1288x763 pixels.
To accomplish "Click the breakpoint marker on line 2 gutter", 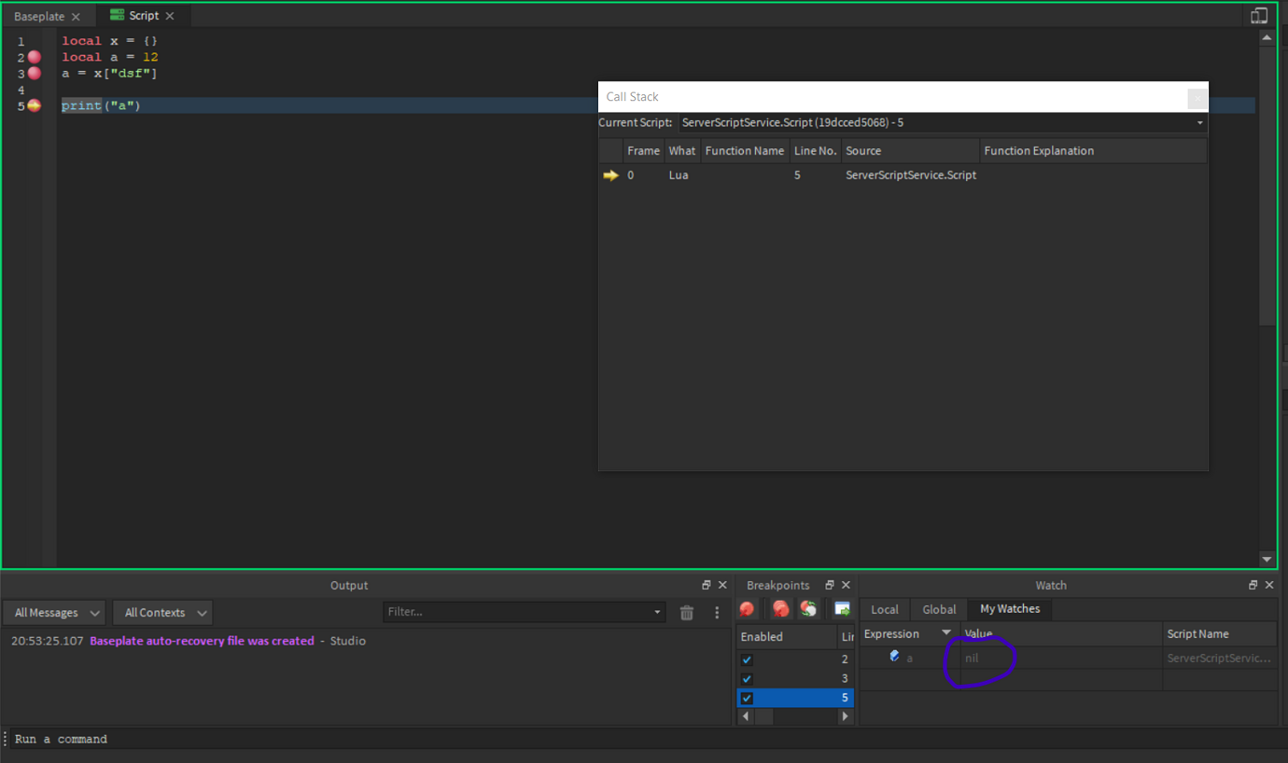I will coord(34,57).
